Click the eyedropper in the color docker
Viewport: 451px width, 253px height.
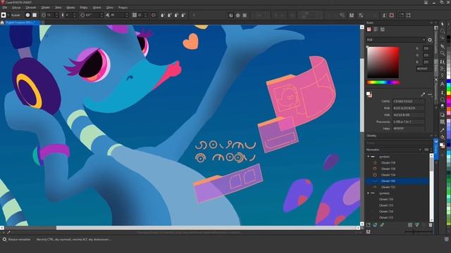423,94
